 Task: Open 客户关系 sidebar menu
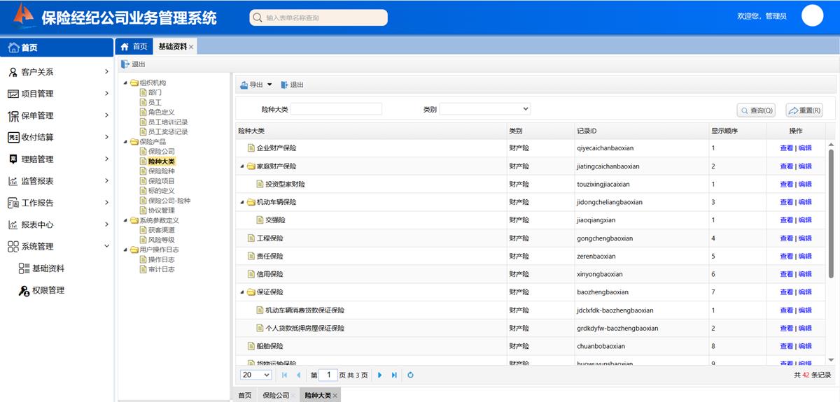tap(57, 71)
